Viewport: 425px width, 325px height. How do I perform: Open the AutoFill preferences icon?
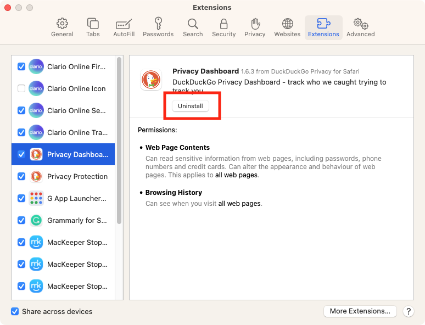124,24
